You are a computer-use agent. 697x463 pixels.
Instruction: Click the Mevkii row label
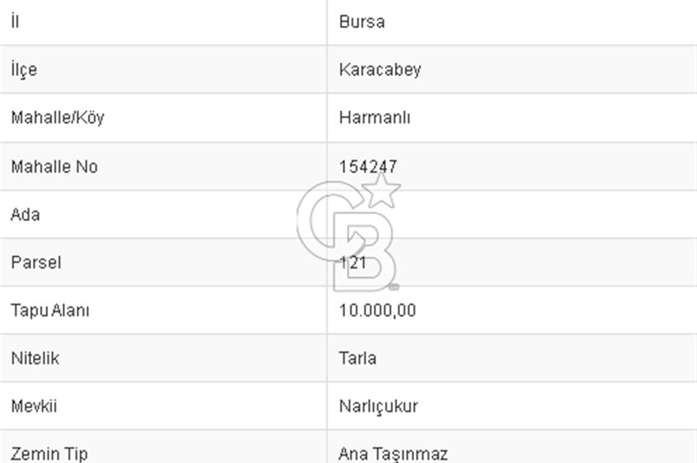(34, 406)
